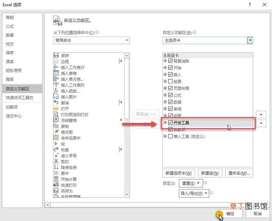This screenshot has width=272, height=221.
Task: Uncheck the 页面布局 tab checkbox
Action: click(x=170, y=88)
